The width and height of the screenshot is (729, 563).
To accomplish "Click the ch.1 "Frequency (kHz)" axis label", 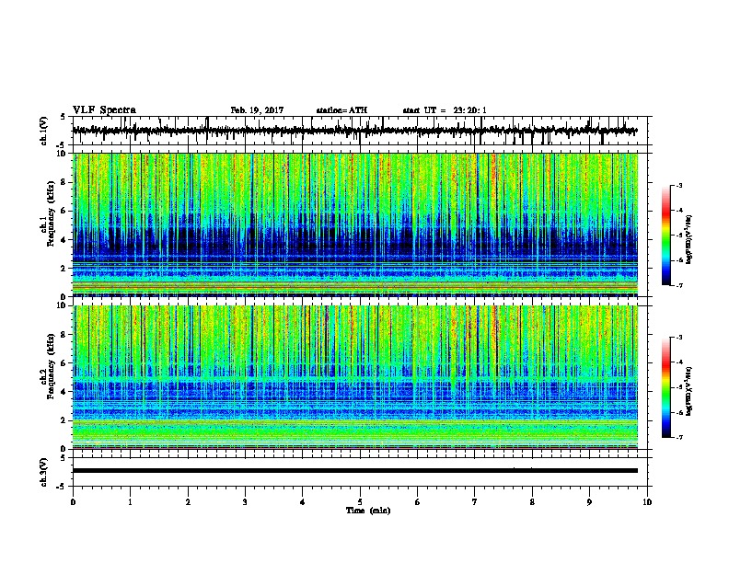I will pyautogui.click(x=51, y=213).
